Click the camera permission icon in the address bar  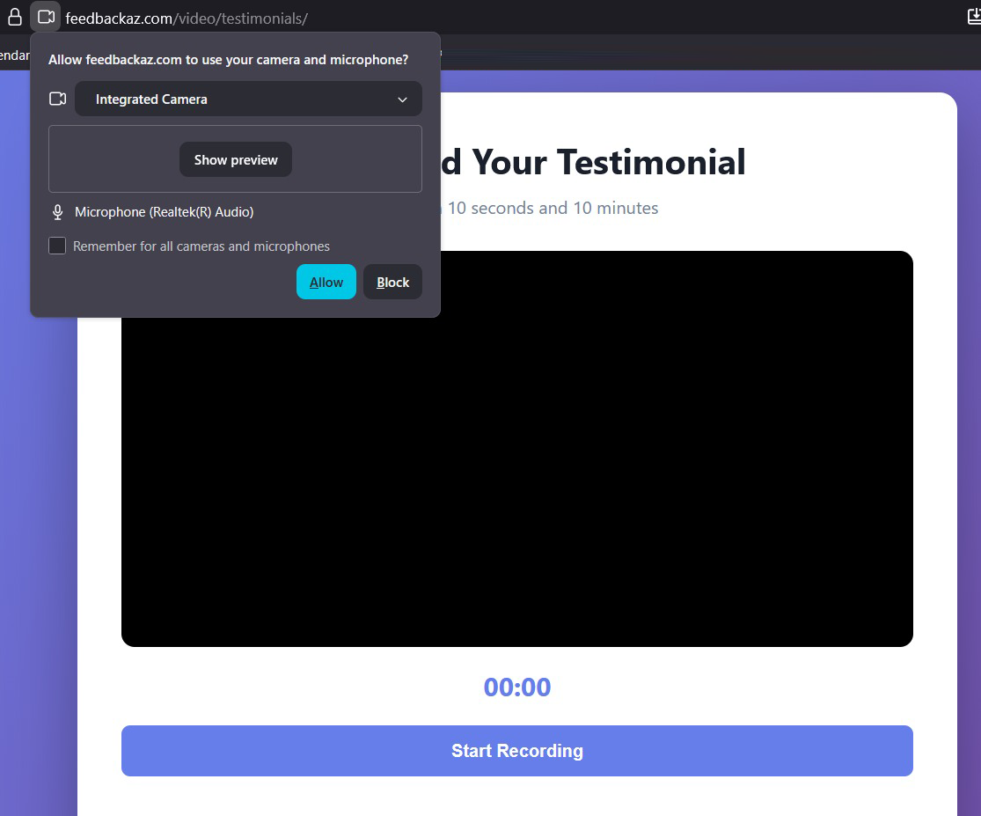(45, 16)
